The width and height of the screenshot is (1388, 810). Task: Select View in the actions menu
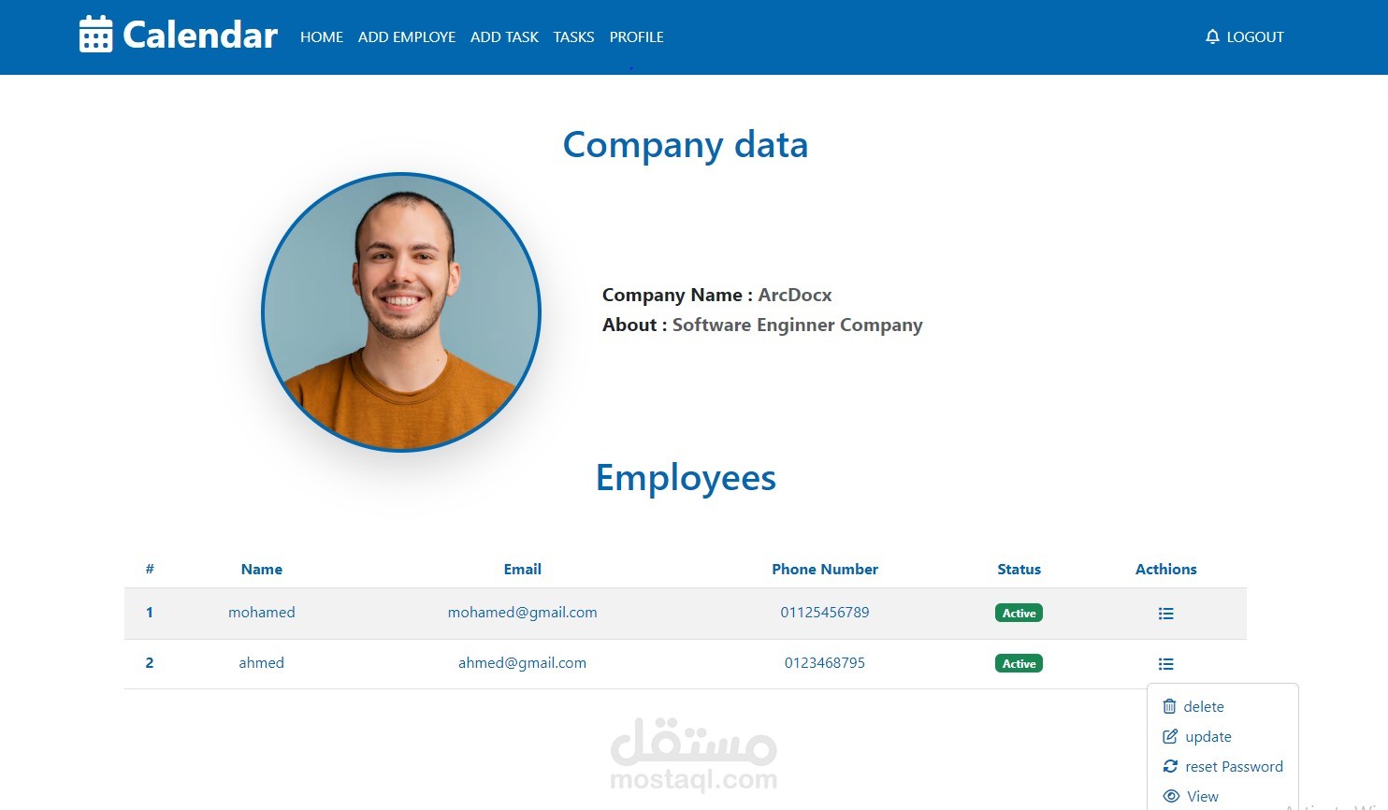pos(1203,797)
